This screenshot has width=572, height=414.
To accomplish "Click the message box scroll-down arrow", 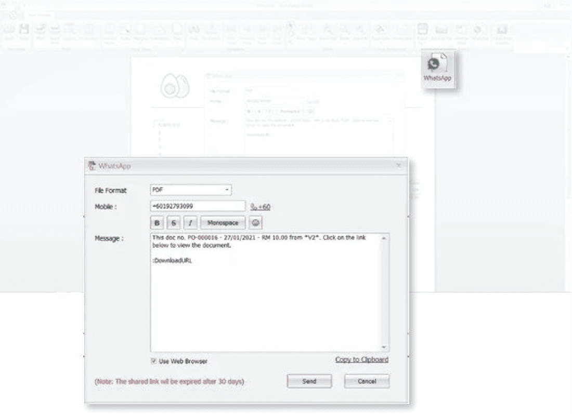I will pos(384,347).
